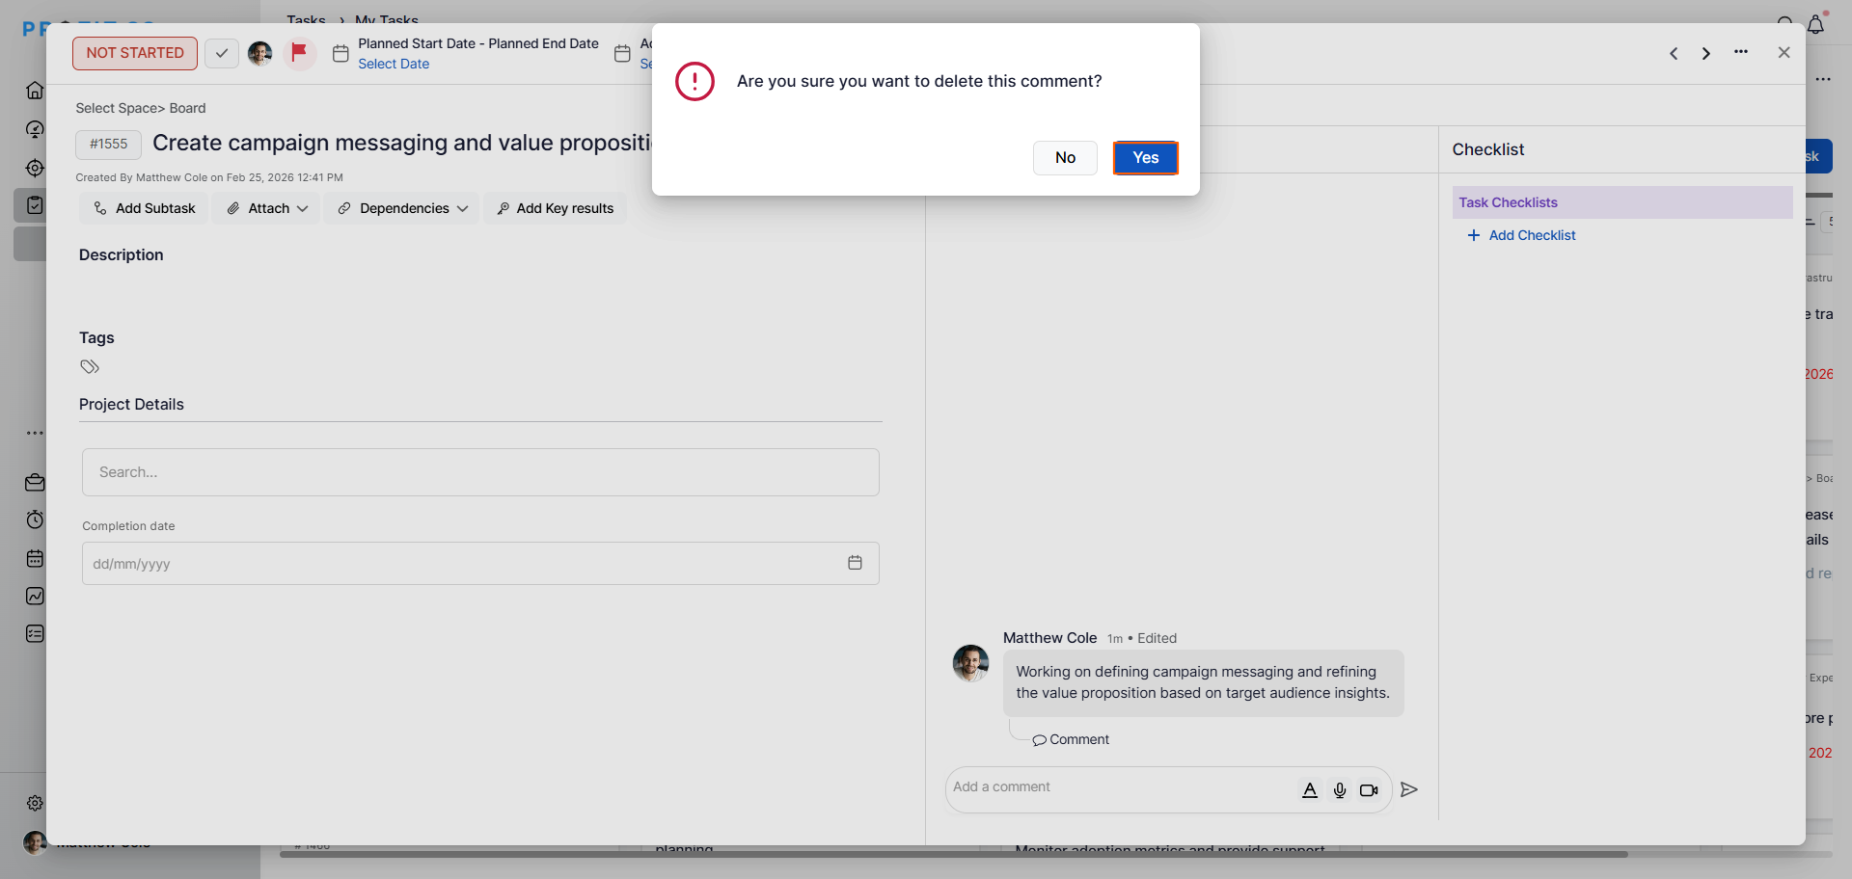1852x879 pixels.
Task: Open the text formatting icon in comment box
Action: [1310, 790]
